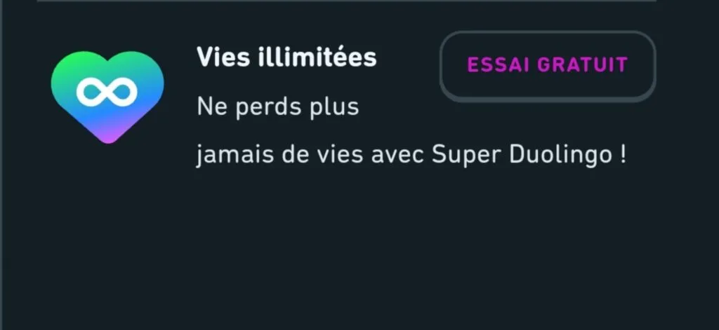The image size is (719, 330).
Task: Click the 'jamais de vies avec Super Duolingo' line
Action: [411, 155]
